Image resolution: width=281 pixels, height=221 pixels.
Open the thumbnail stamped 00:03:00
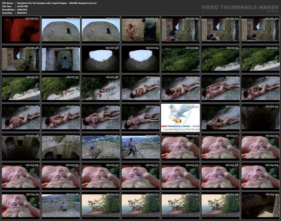[101, 147]
